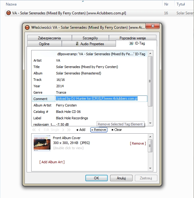Click track number 16 in Explorer row
194x198 pixels.
click(166, 13)
